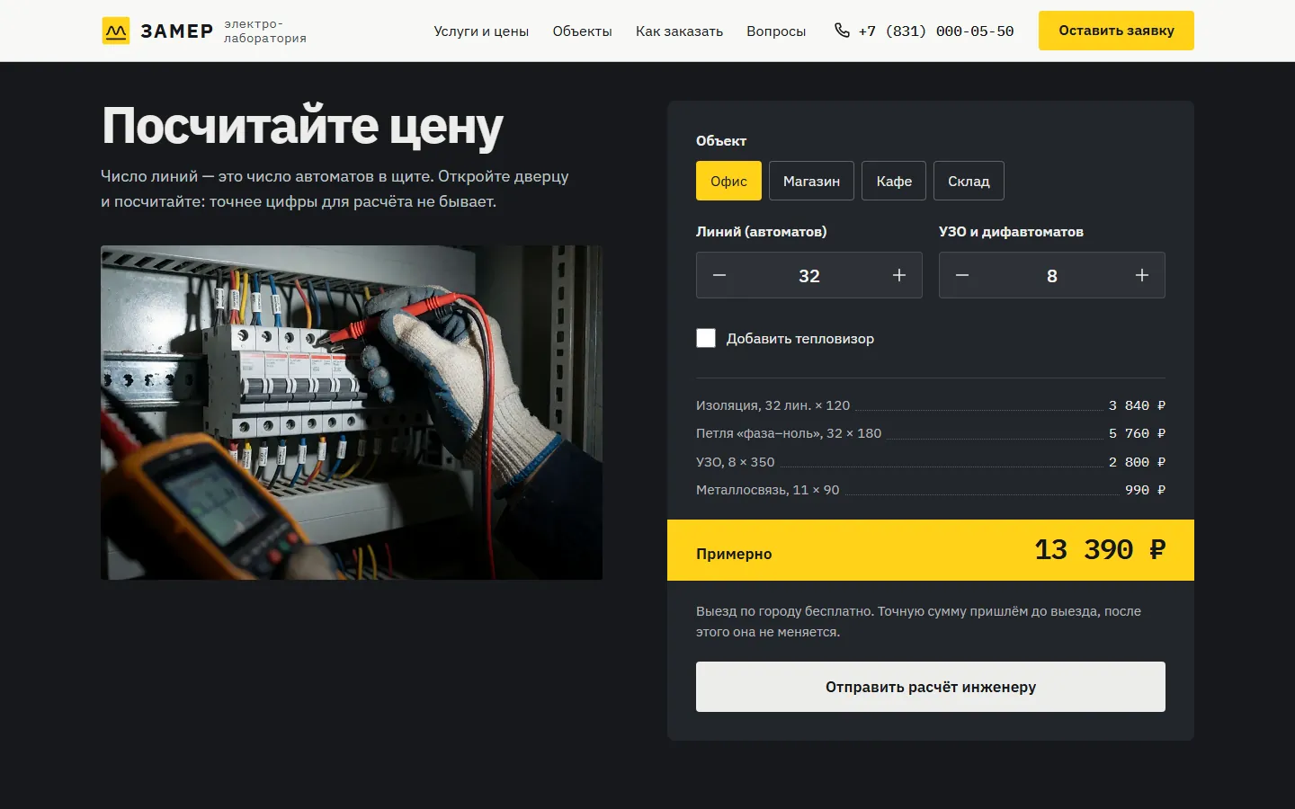The height and width of the screenshot is (809, 1295).
Task: Increase УЗО и дифавтоматов with plus icon
Action: pos(1142,275)
